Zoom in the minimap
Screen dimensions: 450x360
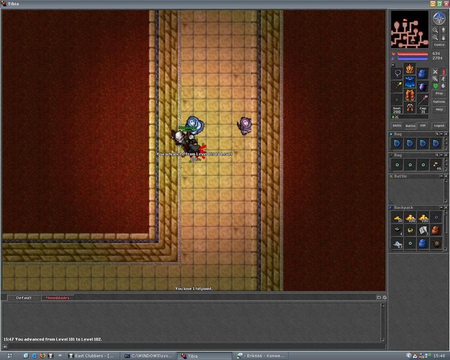pyautogui.click(x=435, y=38)
